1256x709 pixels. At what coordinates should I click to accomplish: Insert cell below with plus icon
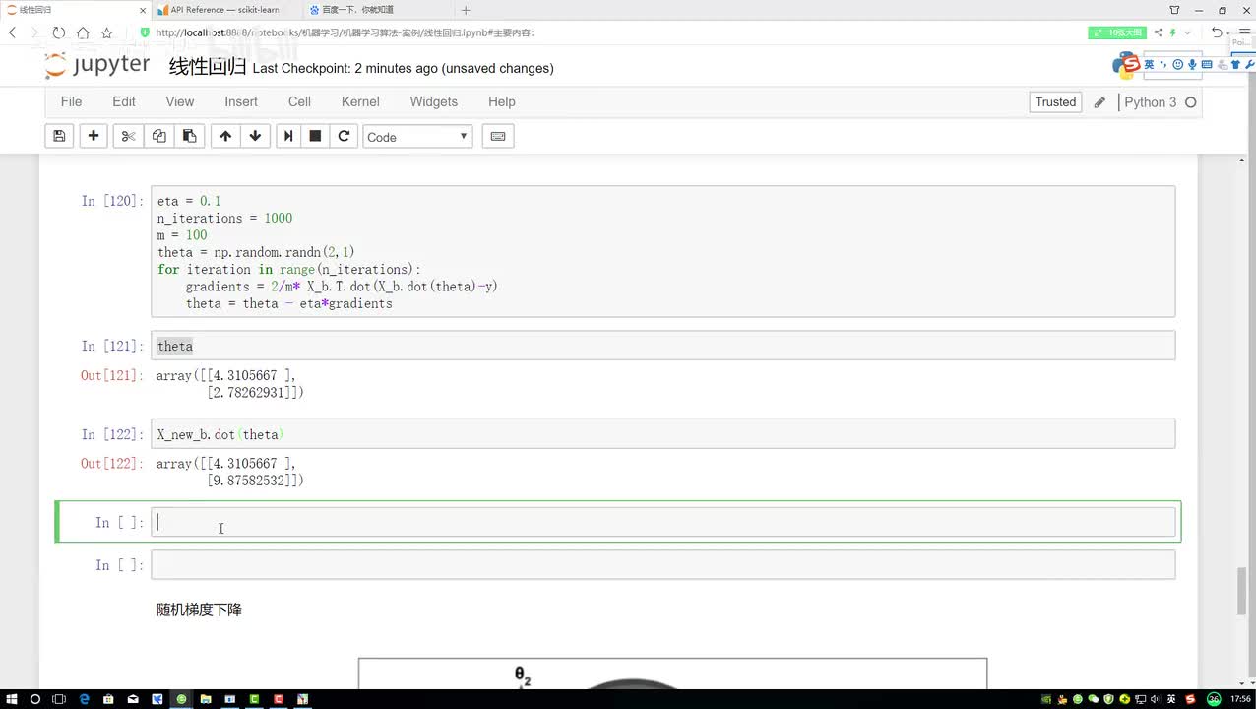pos(94,136)
